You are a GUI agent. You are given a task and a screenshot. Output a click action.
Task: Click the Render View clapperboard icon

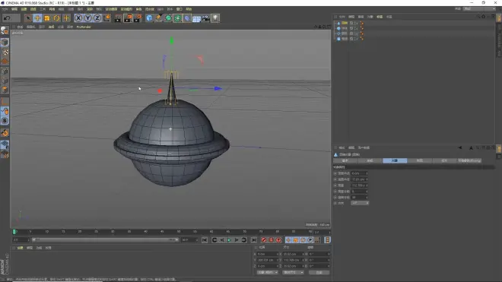pos(118,18)
